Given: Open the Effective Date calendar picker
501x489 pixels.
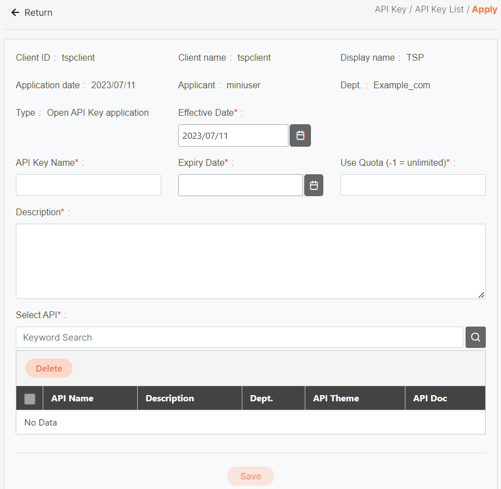Looking at the screenshot, I should [x=300, y=135].
